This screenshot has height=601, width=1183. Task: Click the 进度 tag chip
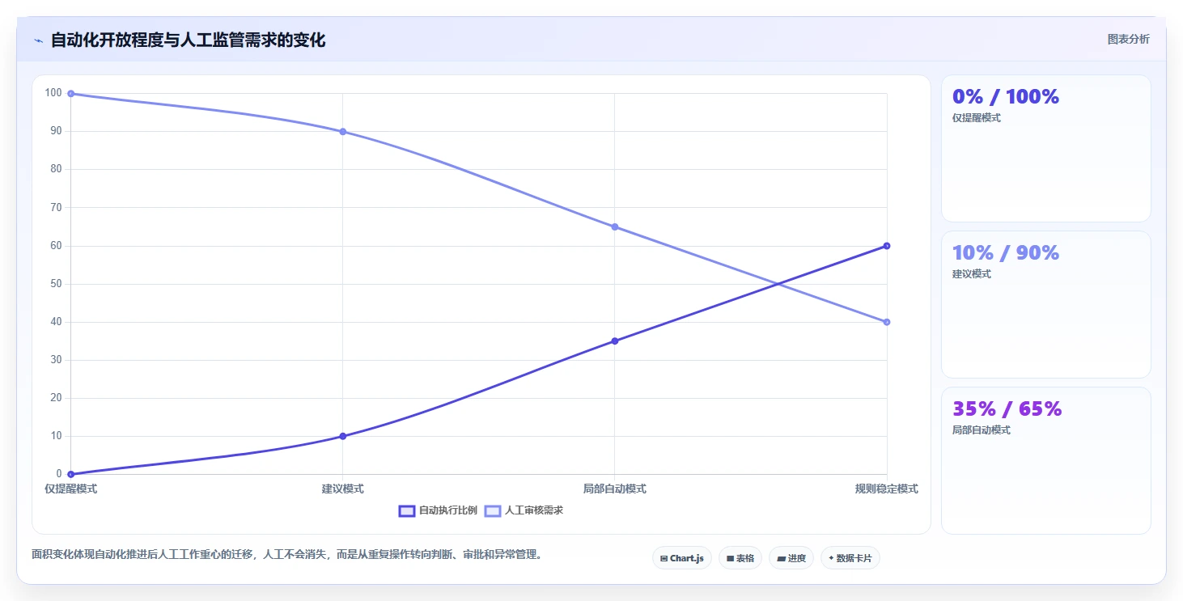[x=791, y=558]
